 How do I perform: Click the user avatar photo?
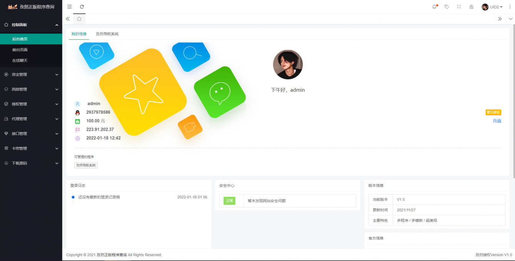pos(288,65)
